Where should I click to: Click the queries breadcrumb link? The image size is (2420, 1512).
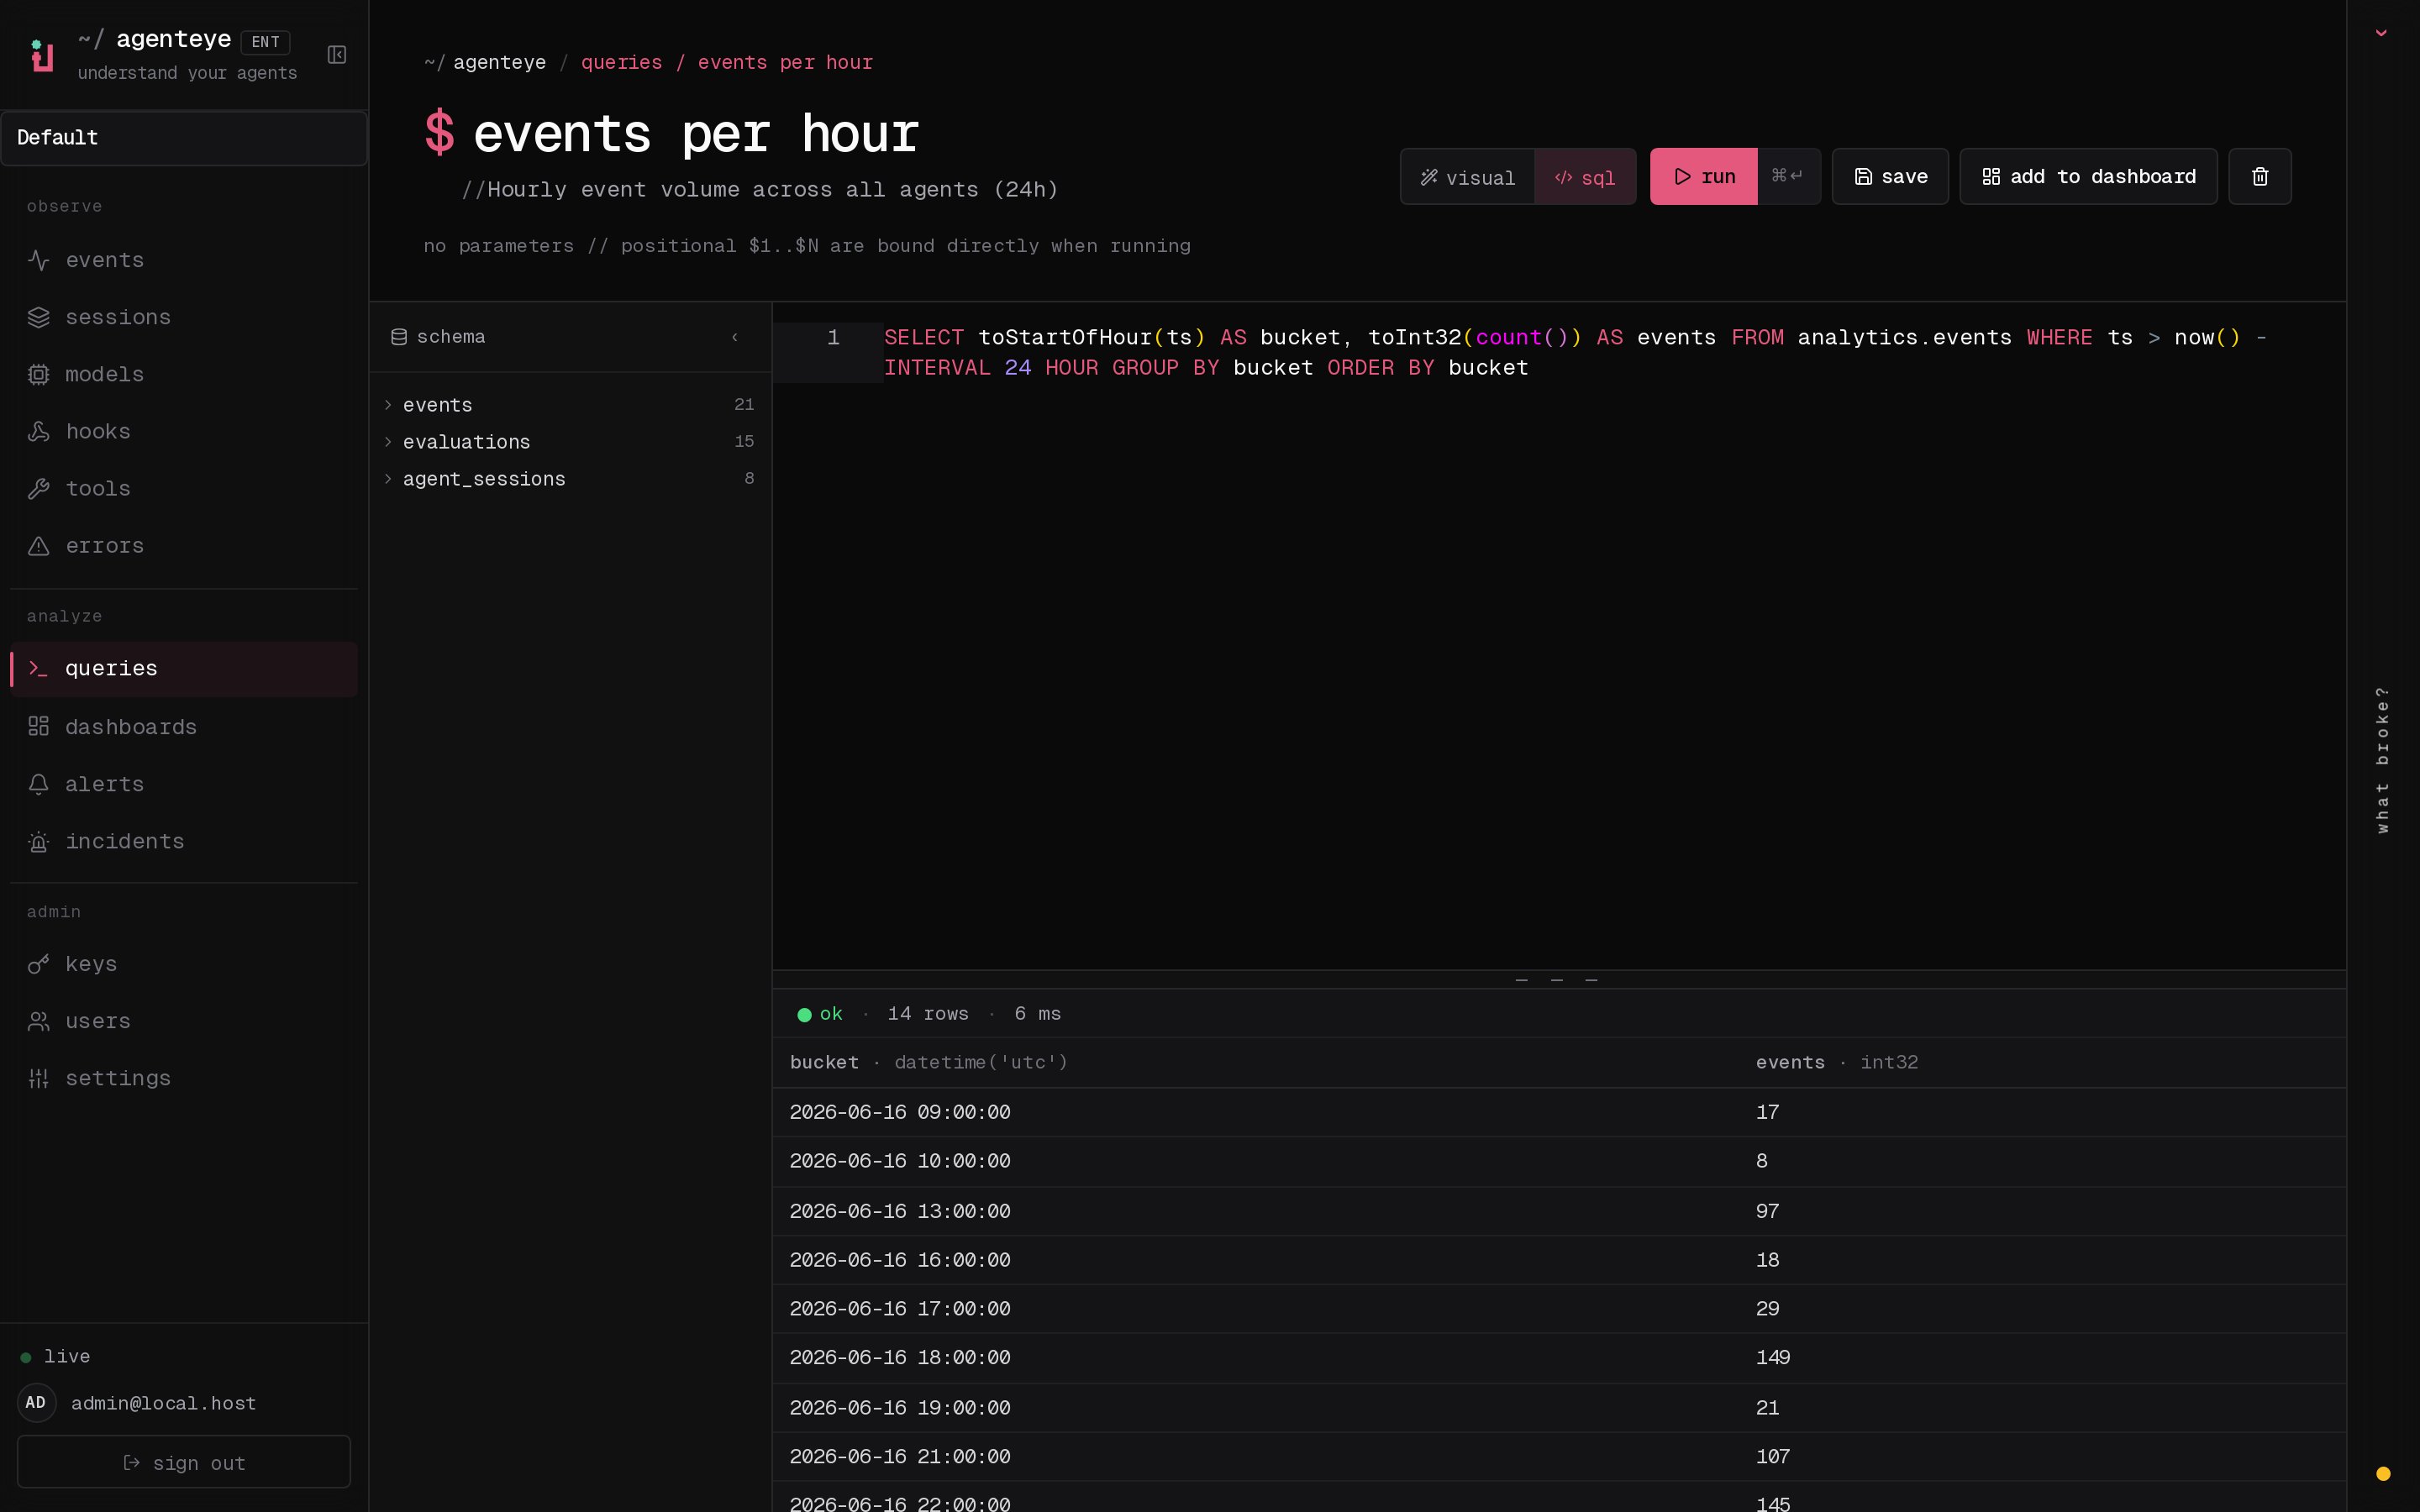click(621, 62)
